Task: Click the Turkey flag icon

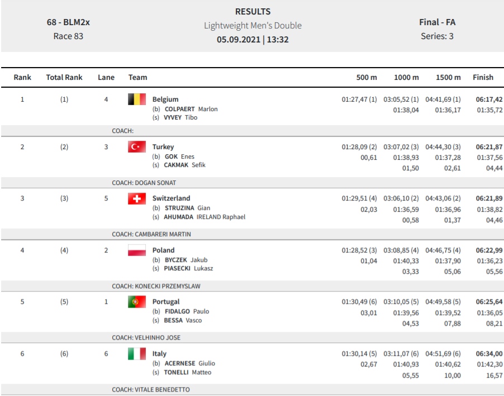Action: pos(136,147)
